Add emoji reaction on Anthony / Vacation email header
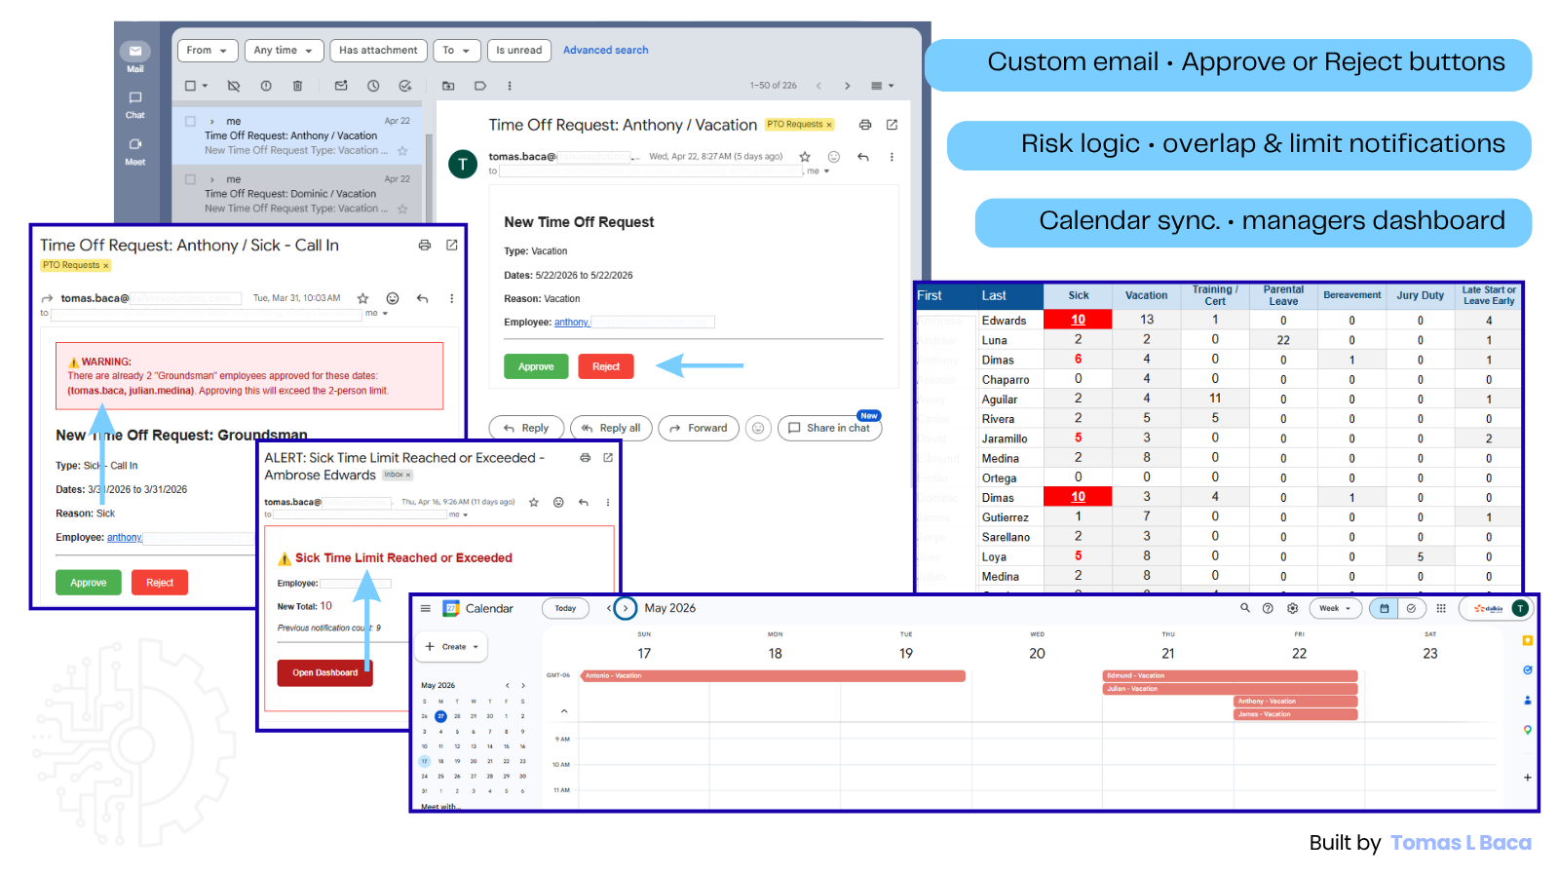The width and height of the screenshot is (1559, 877). pos(834,157)
